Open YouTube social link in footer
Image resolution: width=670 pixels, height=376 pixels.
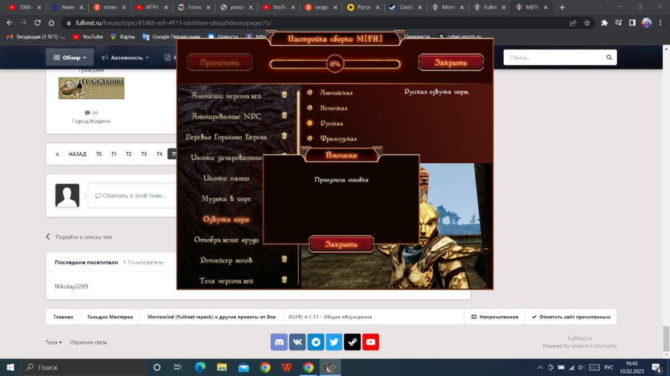point(371,342)
